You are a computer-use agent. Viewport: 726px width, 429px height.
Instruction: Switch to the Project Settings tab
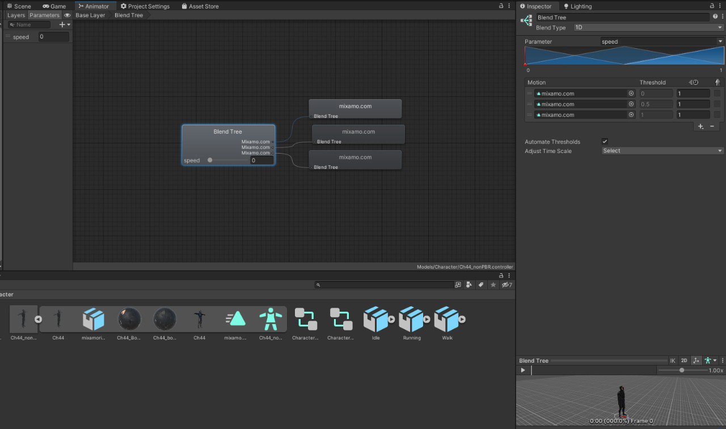coord(145,6)
